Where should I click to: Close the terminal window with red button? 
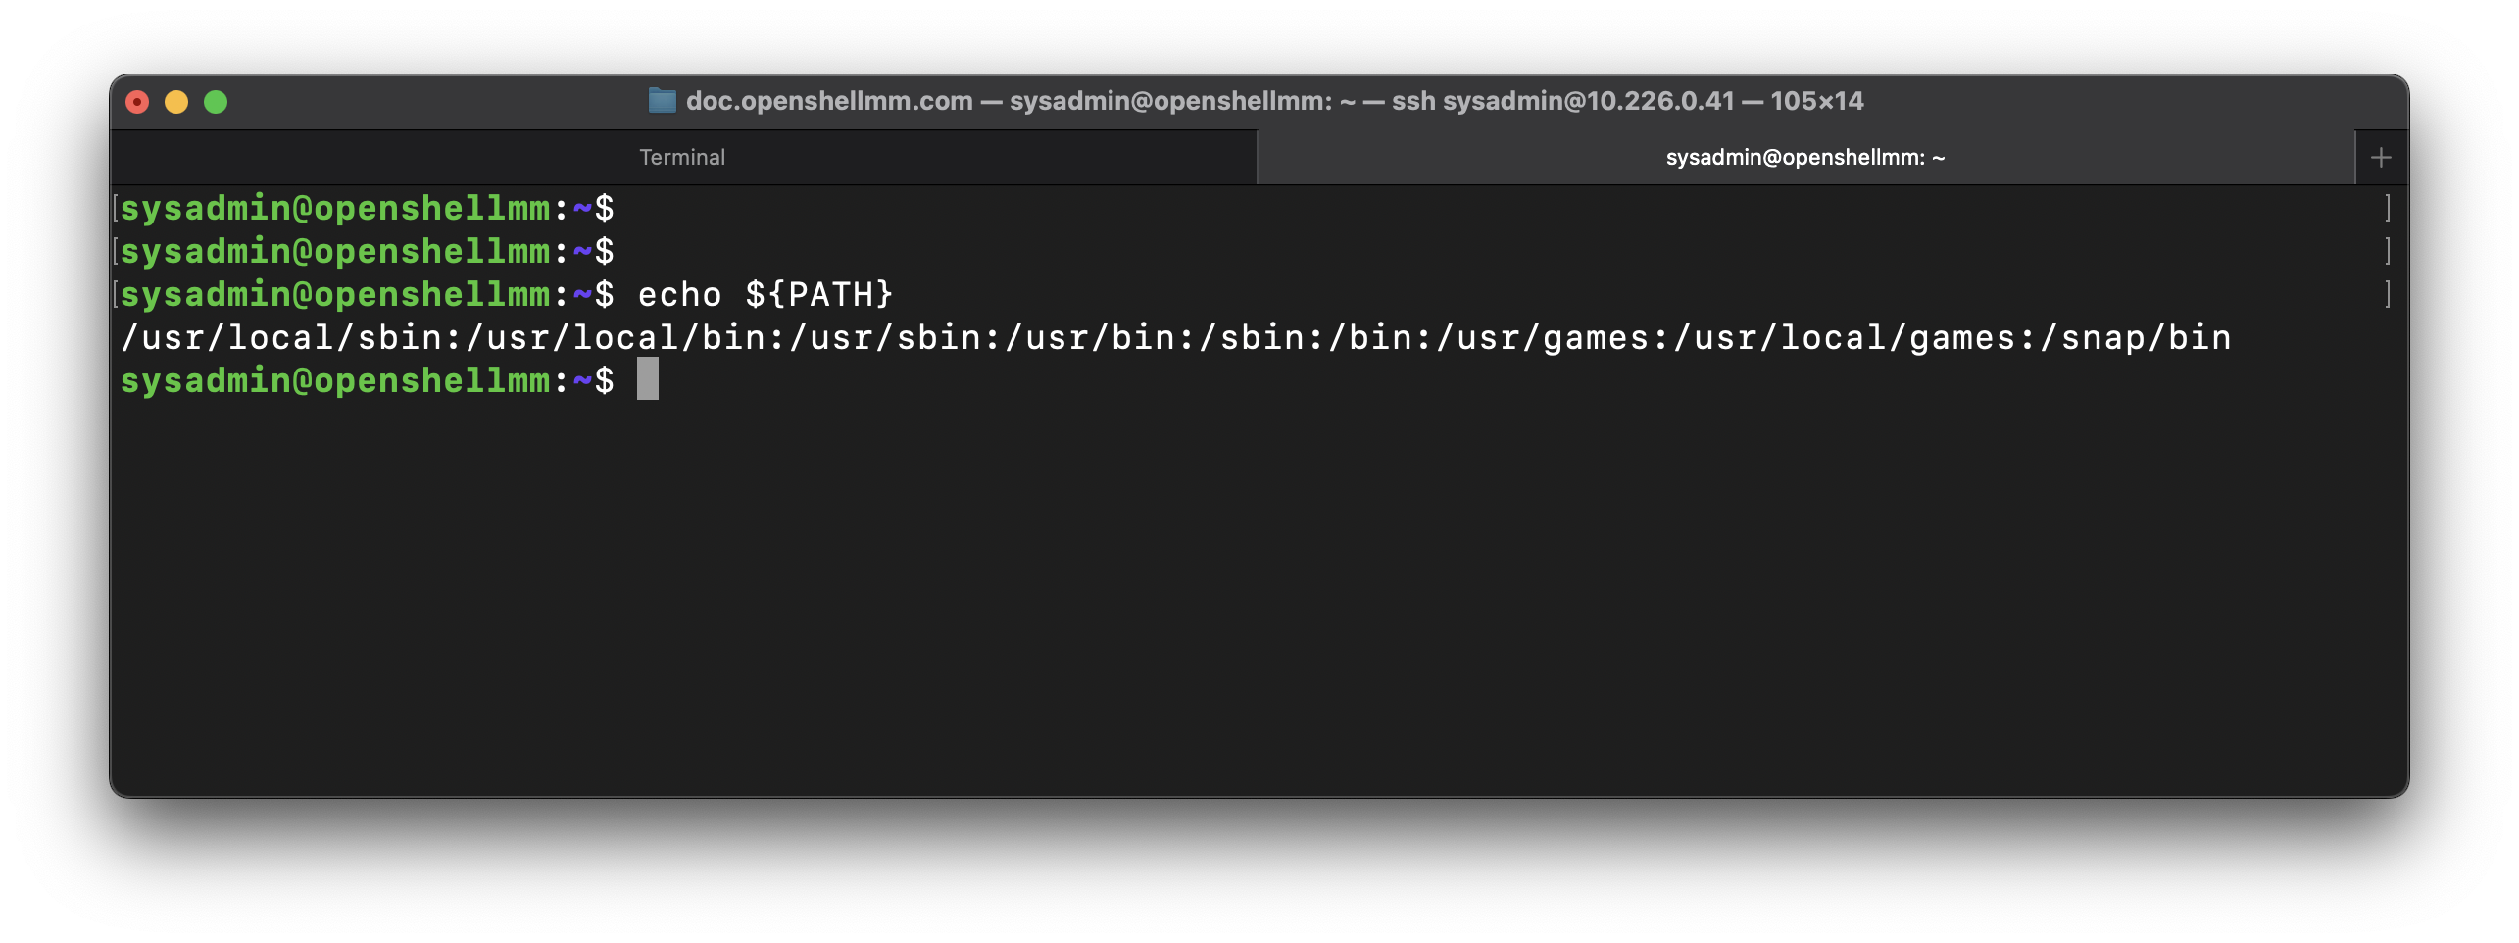[x=137, y=102]
